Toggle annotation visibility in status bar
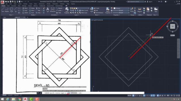 [x=158, y=95]
